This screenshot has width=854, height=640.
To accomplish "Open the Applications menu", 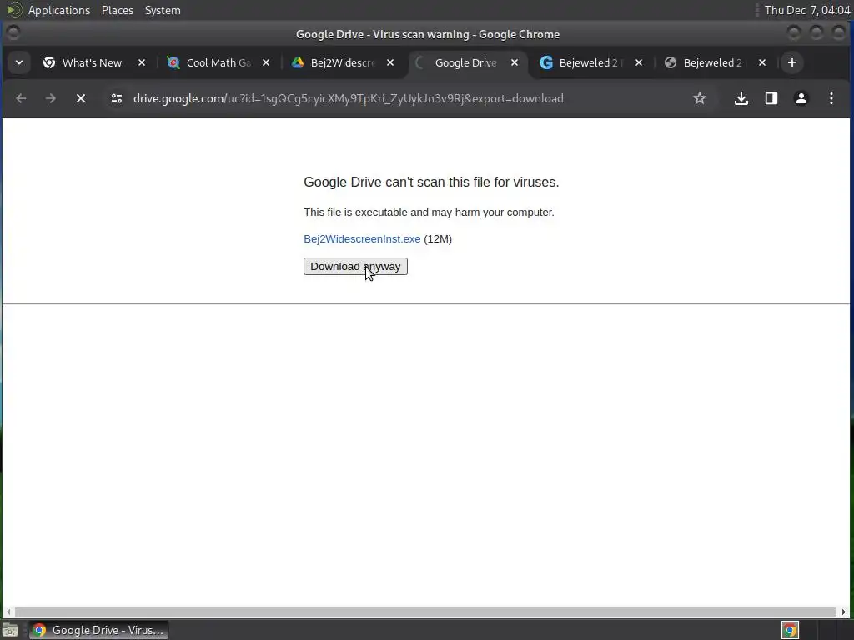I will 59,10.
